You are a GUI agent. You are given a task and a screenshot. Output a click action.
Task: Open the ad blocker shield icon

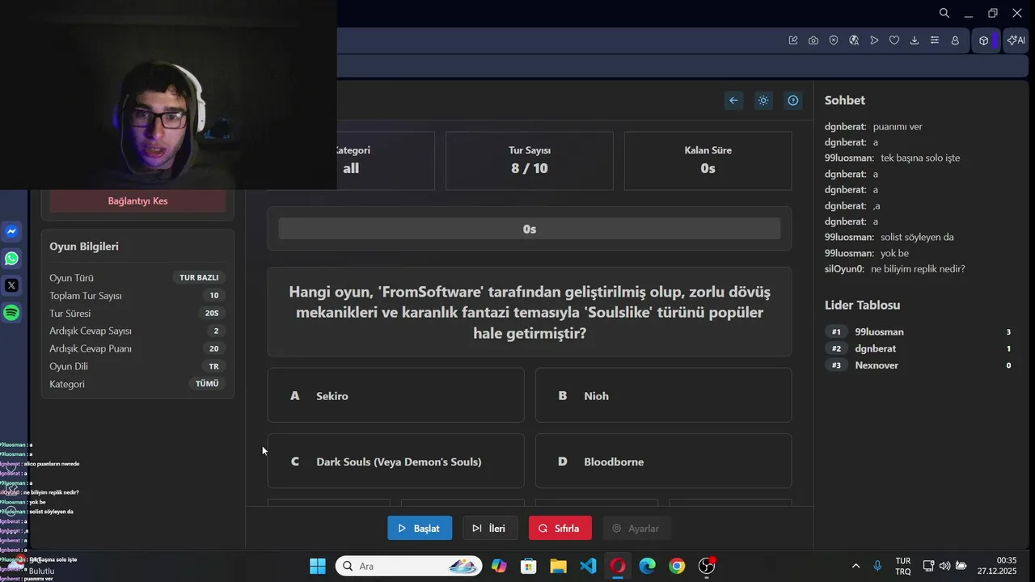[834, 40]
